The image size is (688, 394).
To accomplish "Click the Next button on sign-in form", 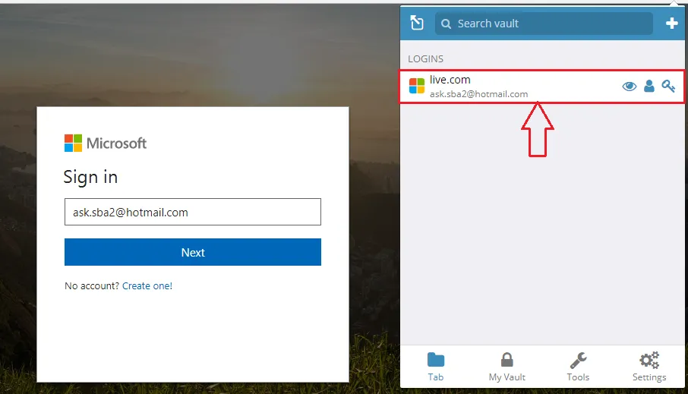I will pyautogui.click(x=193, y=252).
